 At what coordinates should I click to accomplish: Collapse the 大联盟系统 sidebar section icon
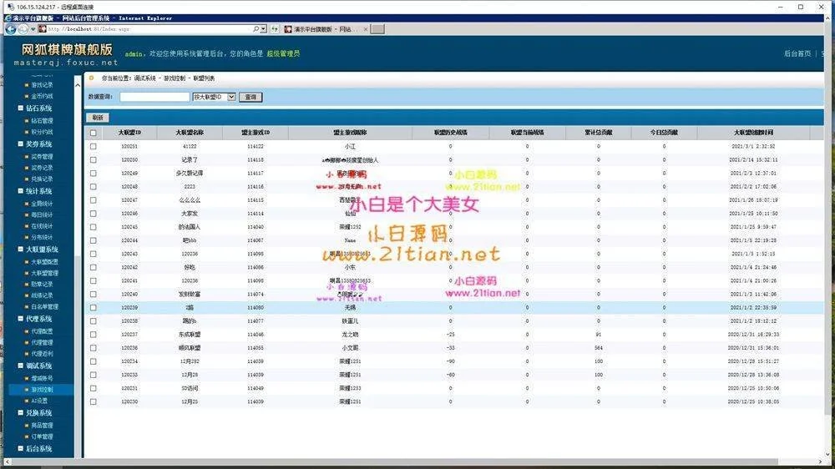21,250
